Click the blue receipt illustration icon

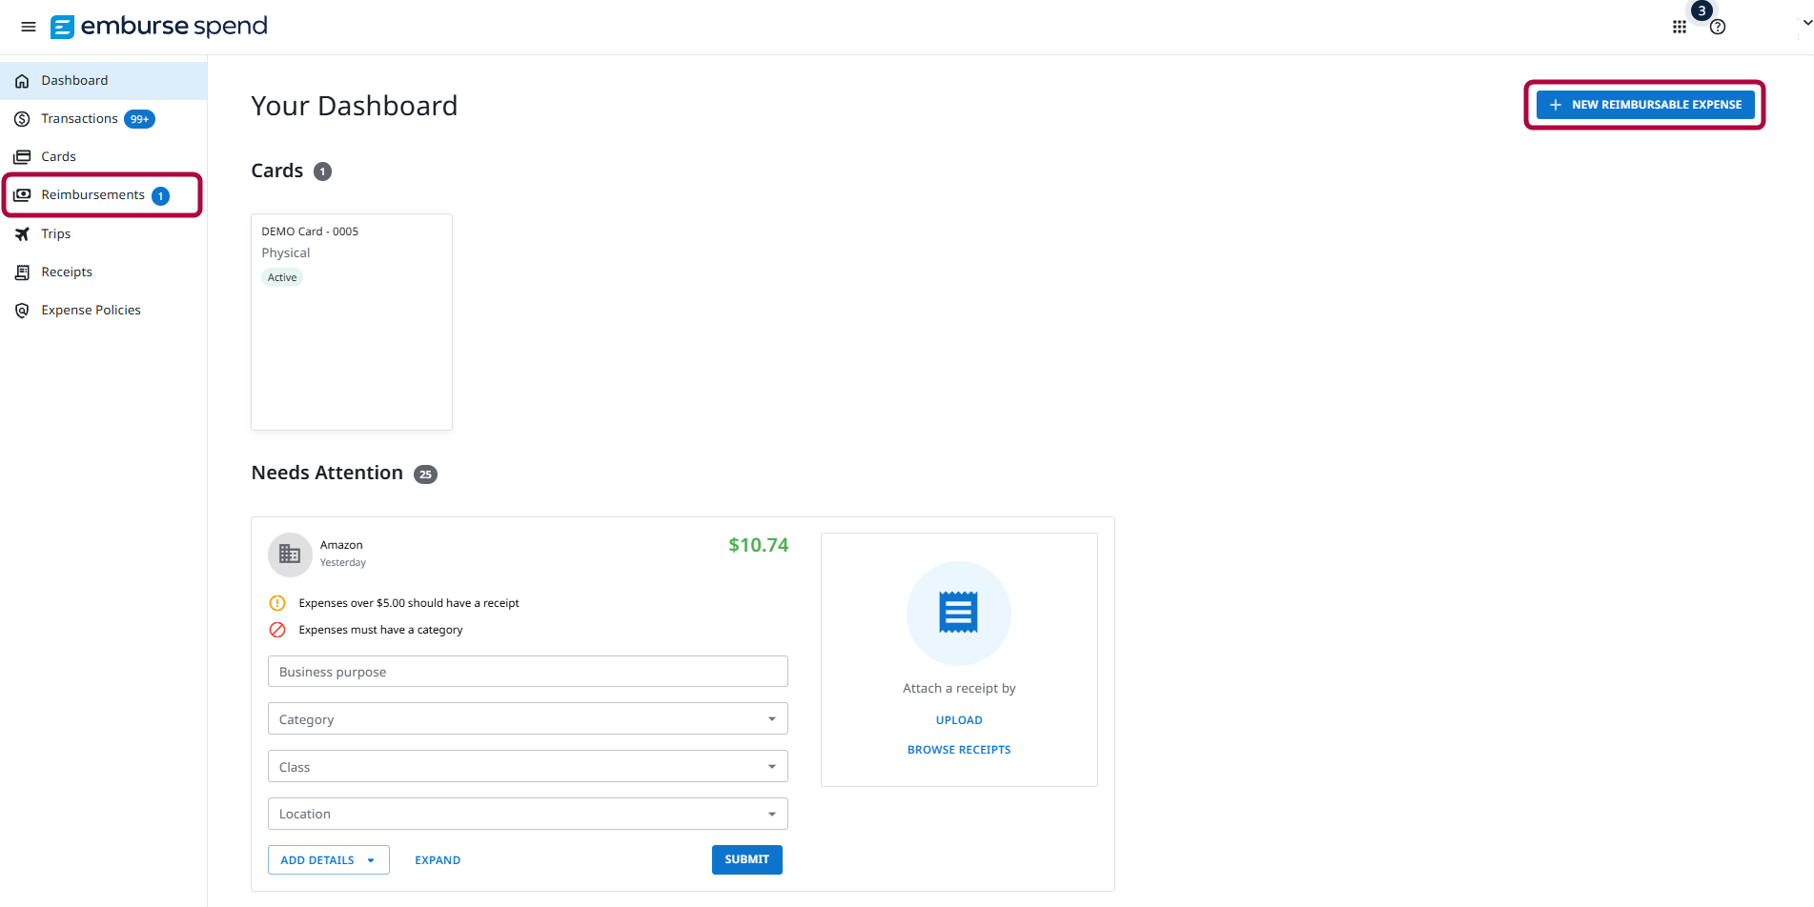(x=959, y=613)
